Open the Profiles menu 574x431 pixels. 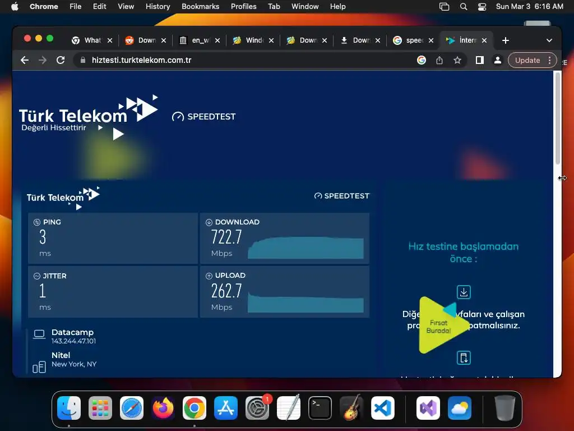243,6
